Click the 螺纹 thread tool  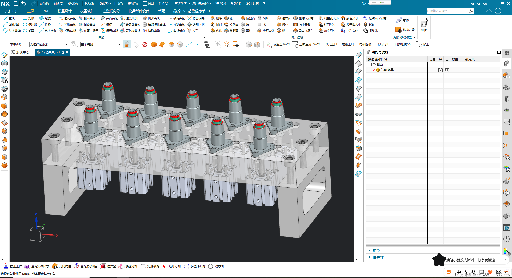point(369,24)
